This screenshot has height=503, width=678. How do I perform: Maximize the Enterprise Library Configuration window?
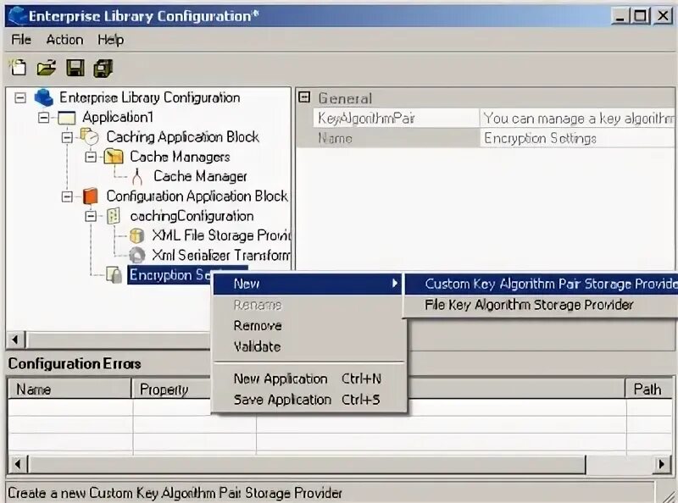(x=640, y=16)
